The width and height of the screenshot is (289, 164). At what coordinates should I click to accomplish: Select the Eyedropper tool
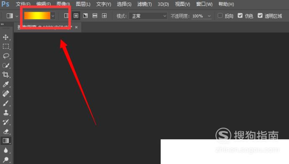6,84
